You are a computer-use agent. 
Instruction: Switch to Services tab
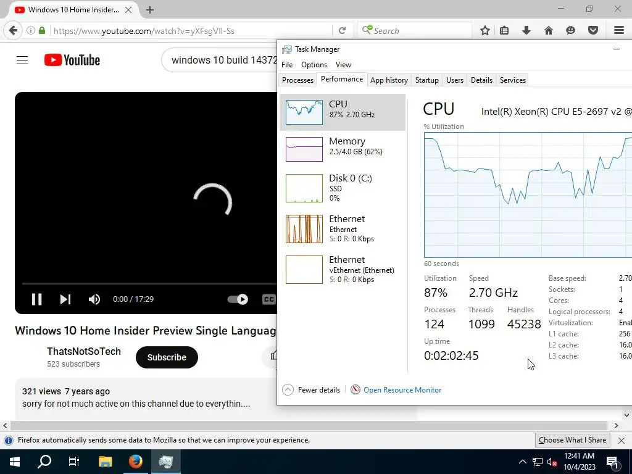point(513,80)
